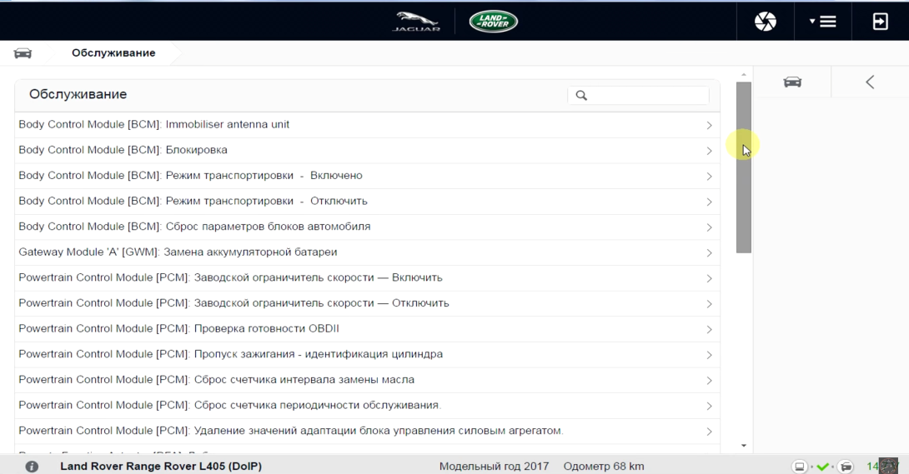Click the camera shutter screenshot icon
909x474 pixels.
pos(766,22)
